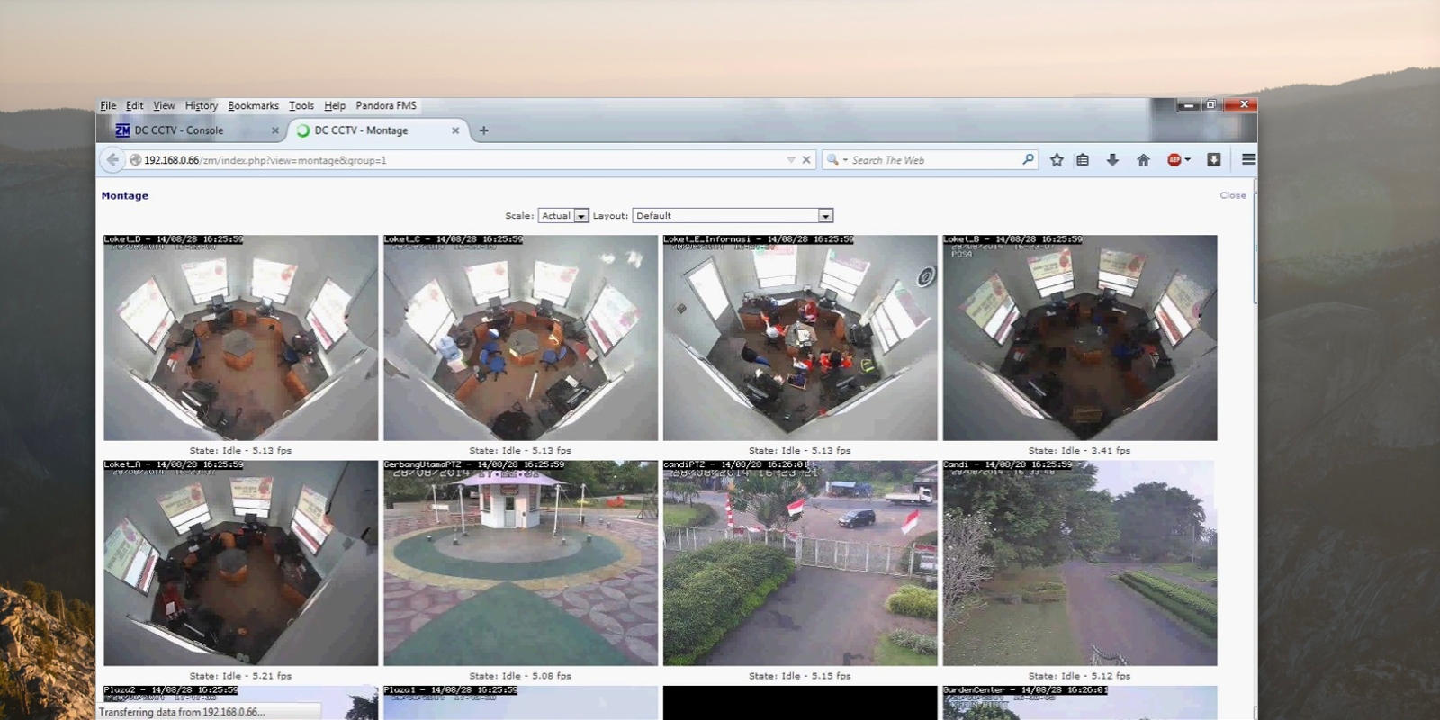Close the DC CCTV - Montage tab

(455, 130)
